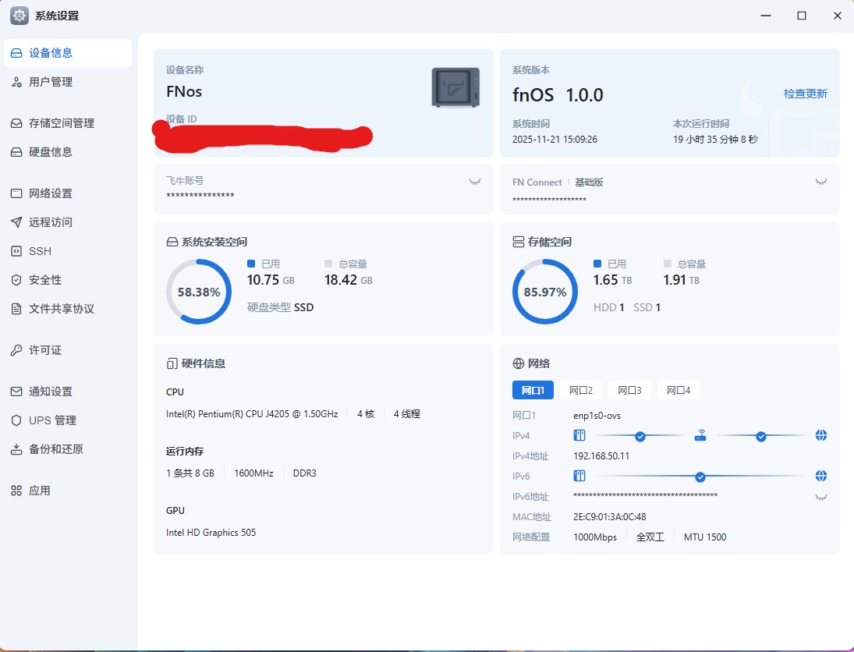Open 设备信息 in the sidebar

tap(68, 53)
